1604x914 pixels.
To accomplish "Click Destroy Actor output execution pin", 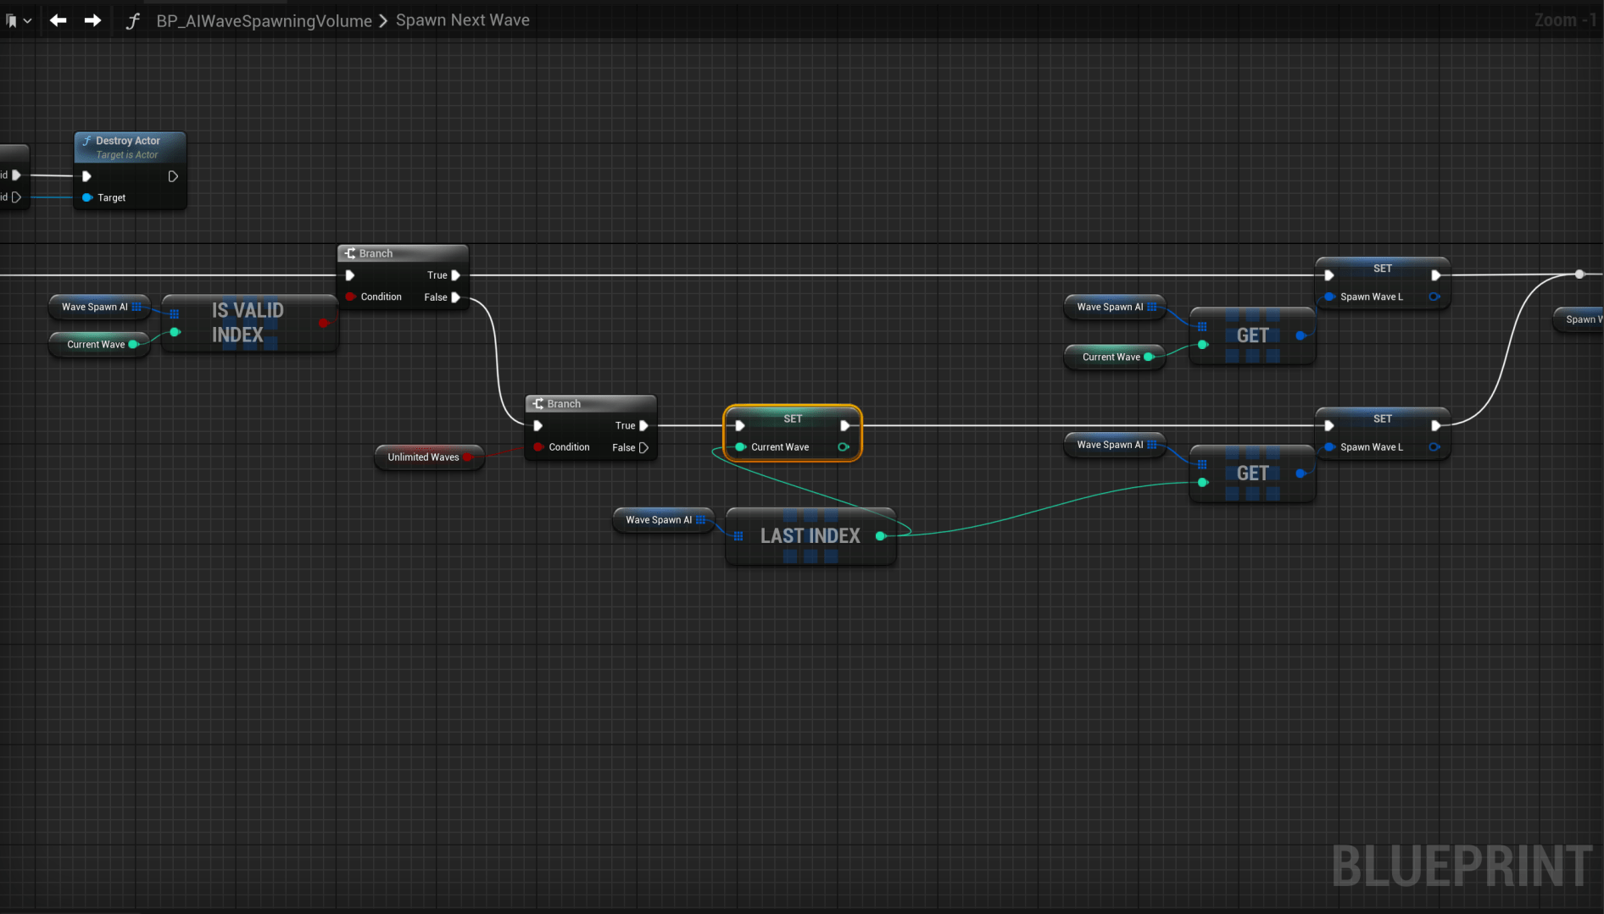I will pyautogui.click(x=173, y=176).
